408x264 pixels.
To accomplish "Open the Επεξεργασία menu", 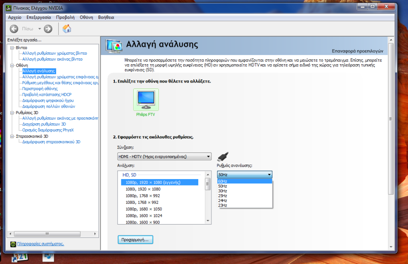I will coord(39,18).
